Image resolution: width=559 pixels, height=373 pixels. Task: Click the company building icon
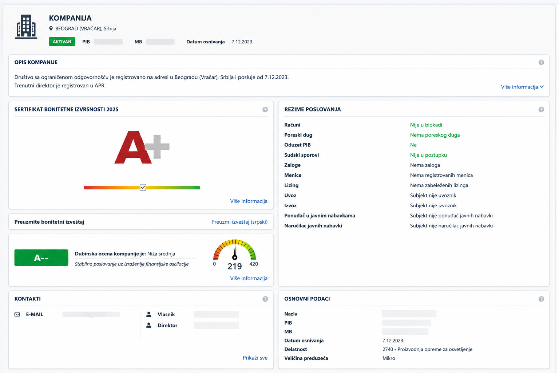[x=26, y=27]
